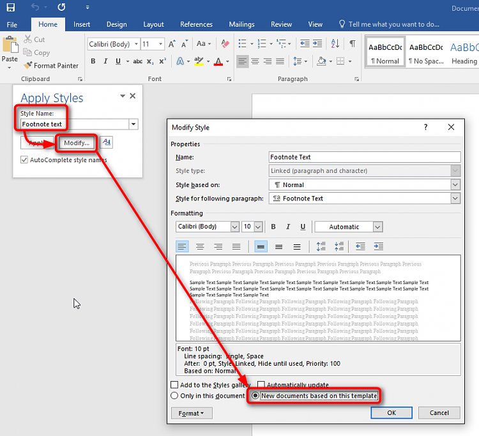
Task: Increase indent in the Modify Style dialog
Action: pyautogui.click(x=379, y=246)
